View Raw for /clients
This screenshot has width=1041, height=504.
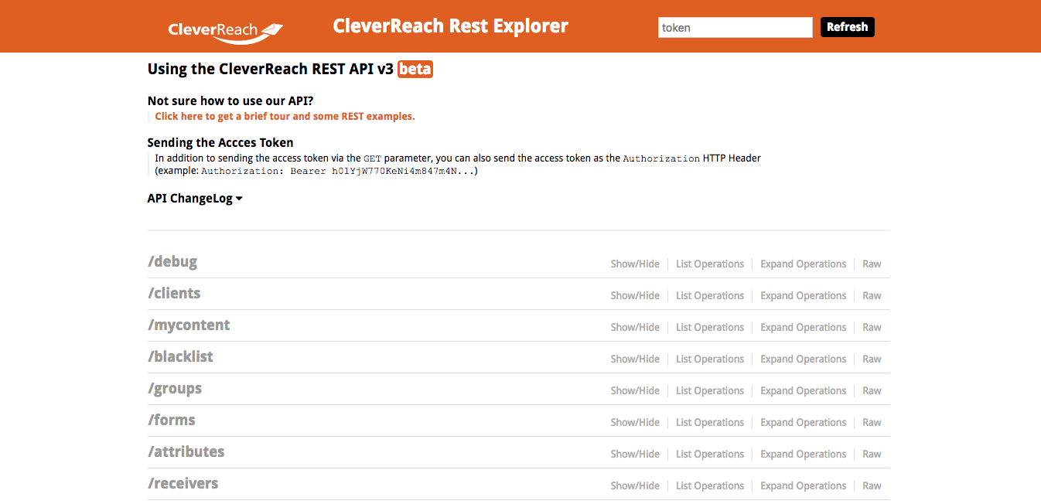click(872, 295)
